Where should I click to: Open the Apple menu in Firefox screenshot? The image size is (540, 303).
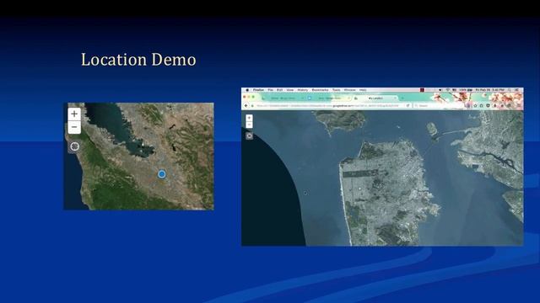click(247, 90)
